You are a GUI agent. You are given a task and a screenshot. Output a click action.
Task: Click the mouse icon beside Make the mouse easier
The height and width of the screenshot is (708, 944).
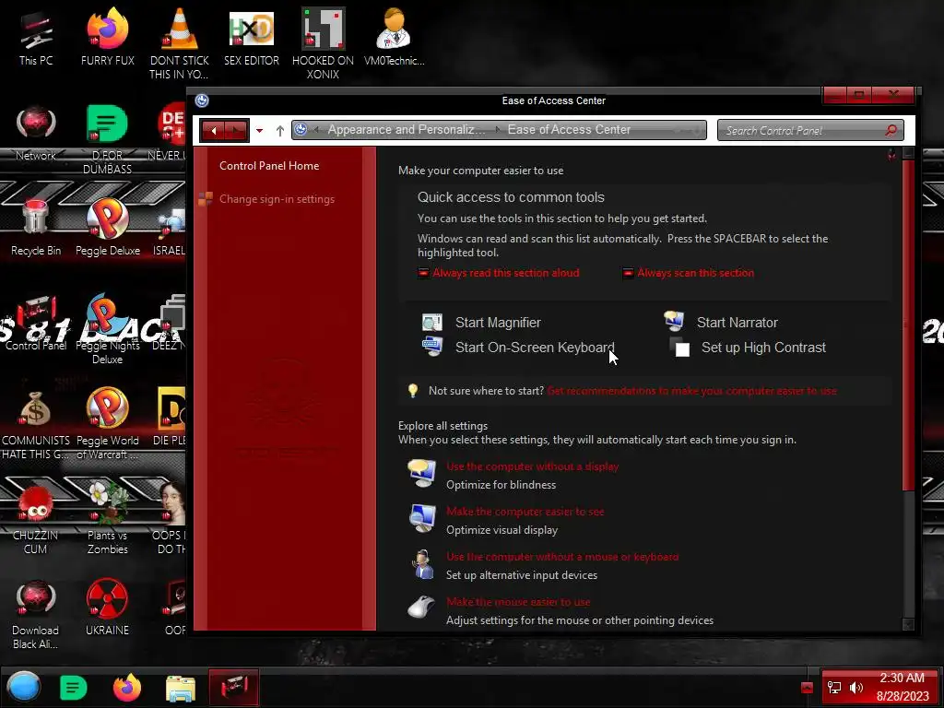tap(421, 607)
